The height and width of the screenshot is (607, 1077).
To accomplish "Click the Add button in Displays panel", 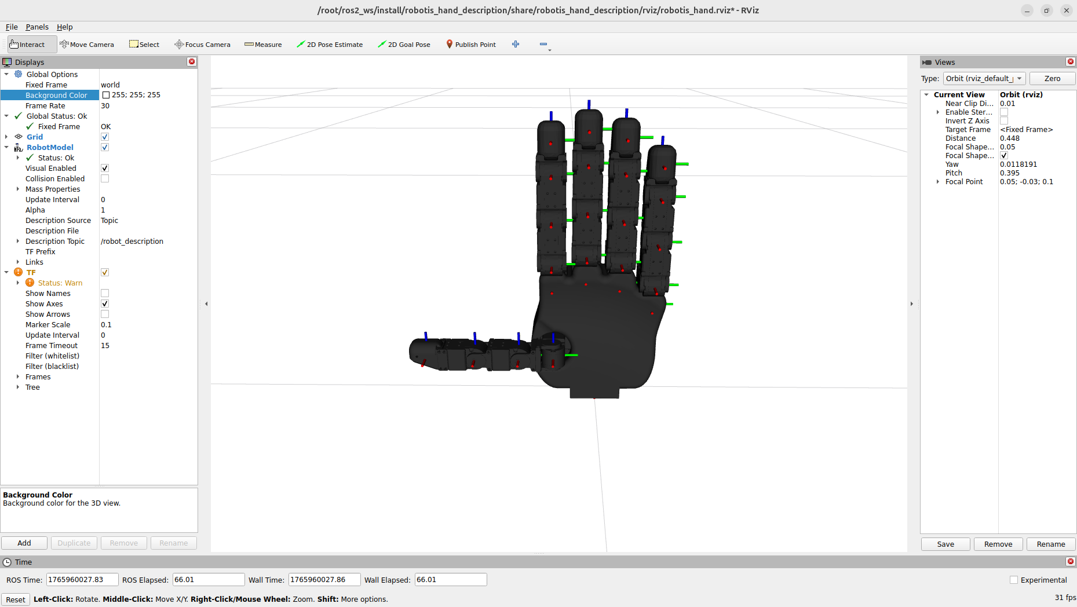I will point(24,543).
